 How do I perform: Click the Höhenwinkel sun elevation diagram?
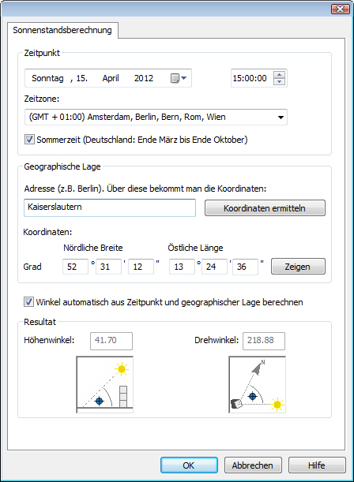(104, 384)
